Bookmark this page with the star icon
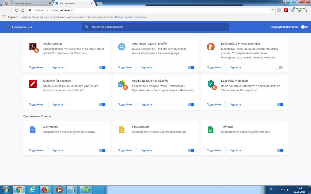The image size is (311, 194). coord(272,10)
